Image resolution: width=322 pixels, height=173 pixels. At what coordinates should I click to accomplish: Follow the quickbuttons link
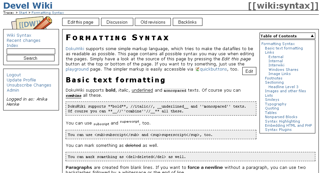pos(213,69)
